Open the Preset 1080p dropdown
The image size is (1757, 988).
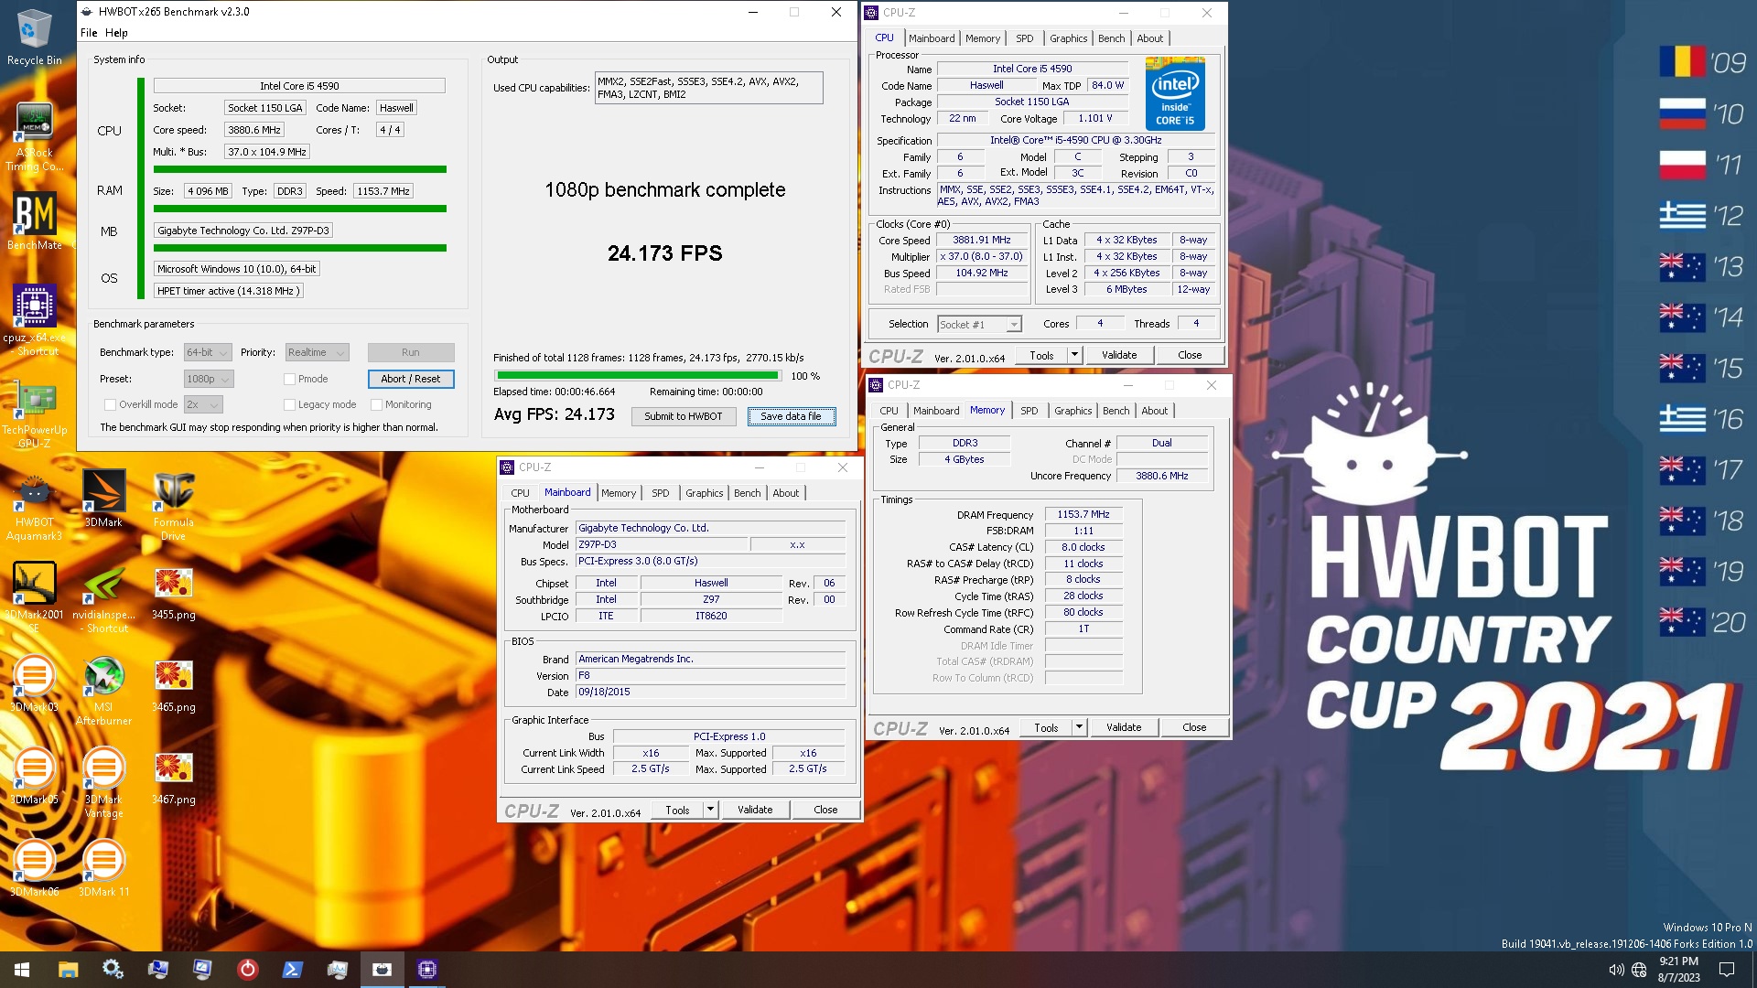click(x=208, y=379)
